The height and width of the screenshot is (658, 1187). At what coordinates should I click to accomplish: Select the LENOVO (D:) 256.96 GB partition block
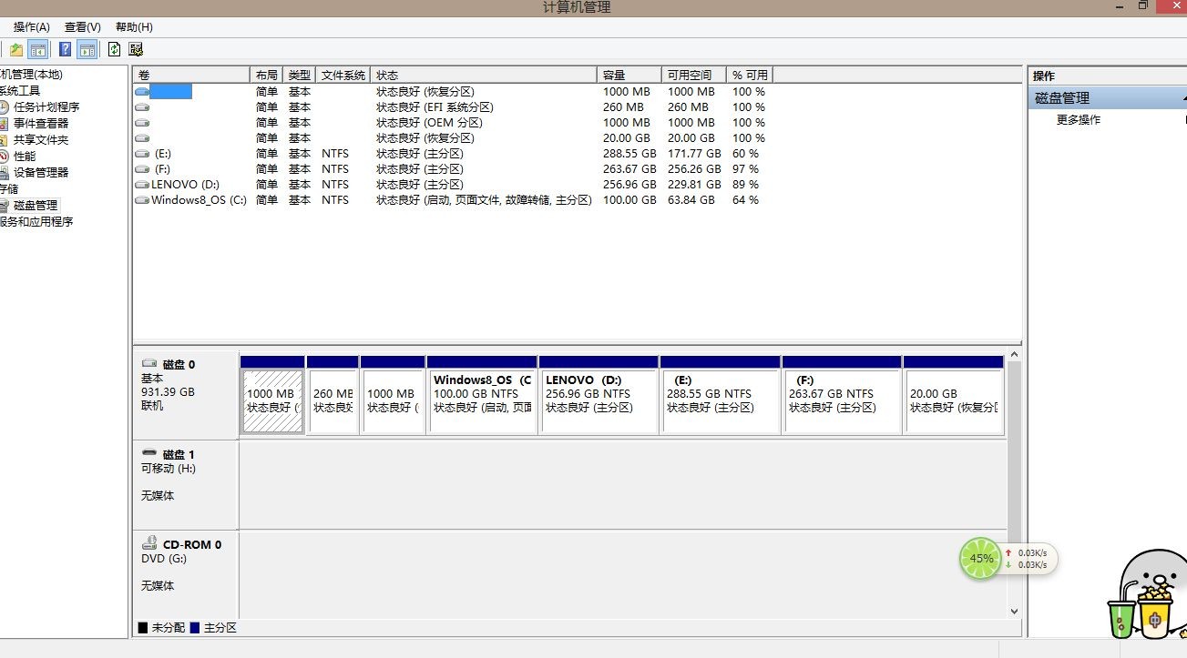point(599,395)
